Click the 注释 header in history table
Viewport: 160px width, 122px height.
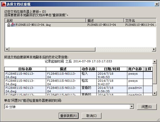[x=148, y=69]
